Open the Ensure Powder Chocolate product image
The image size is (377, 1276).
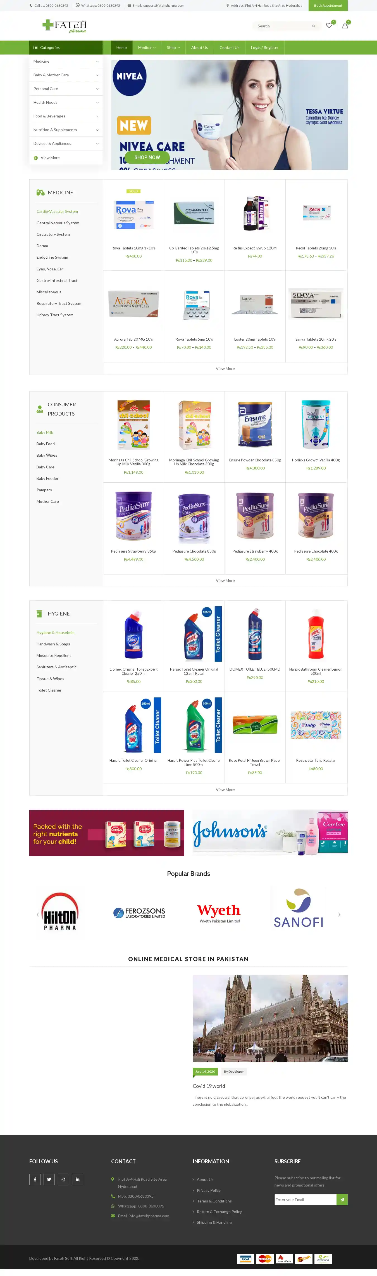(255, 424)
